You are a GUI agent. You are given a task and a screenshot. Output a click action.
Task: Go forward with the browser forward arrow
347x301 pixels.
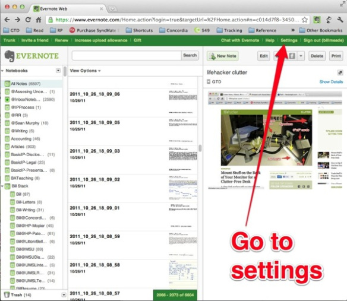click(17, 20)
